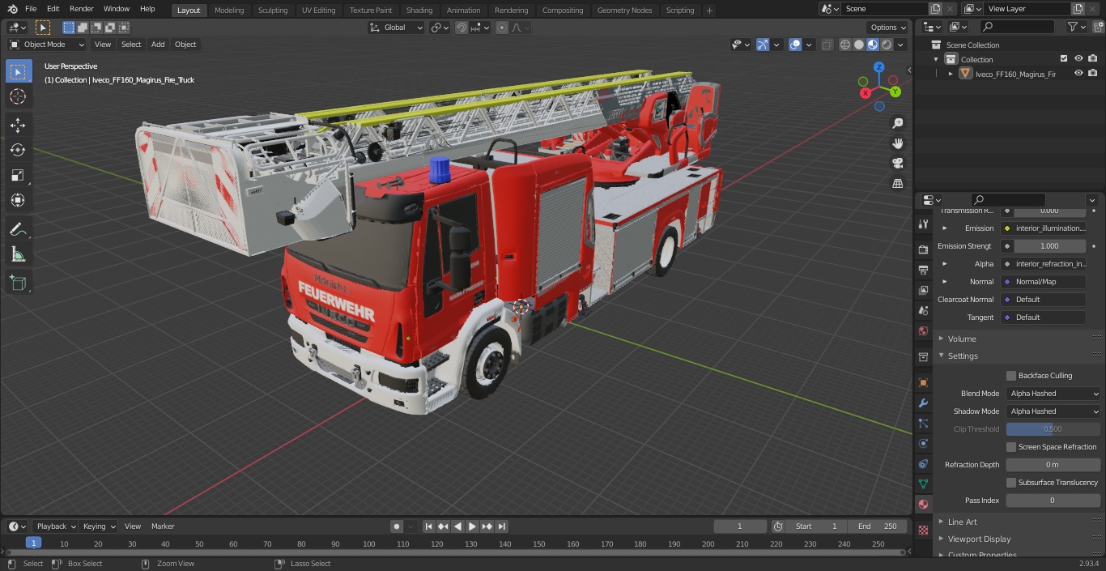Image resolution: width=1106 pixels, height=571 pixels.
Task: Select the Annotate tool
Action: (18, 229)
